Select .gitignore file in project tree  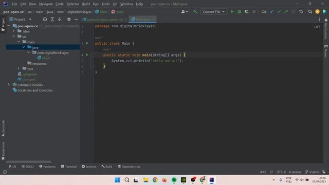(30, 74)
